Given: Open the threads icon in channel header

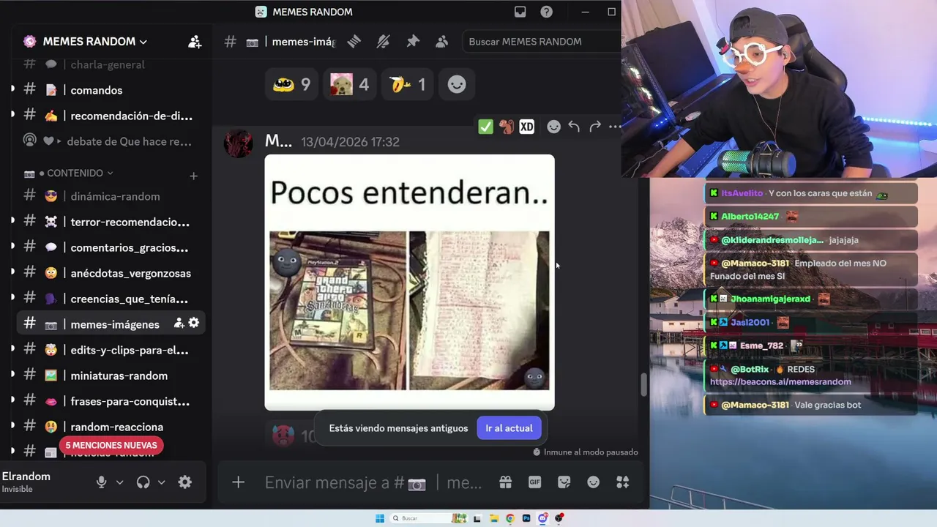Looking at the screenshot, I should (x=354, y=42).
